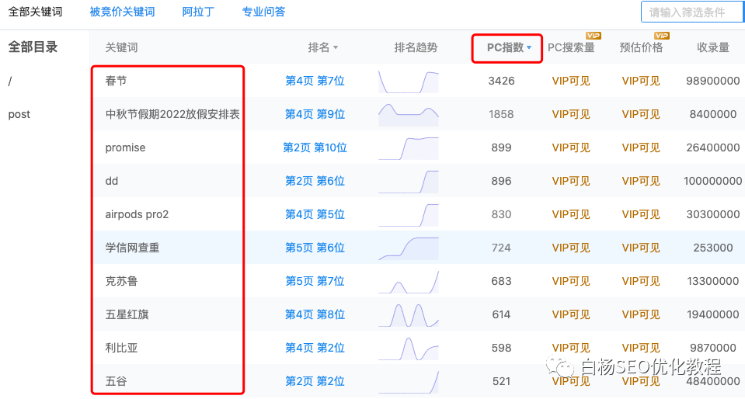Screen dimensions: 745x399
Task: Click VIP可见 under 预估价格 for airpods pro2
Action: 640,215
